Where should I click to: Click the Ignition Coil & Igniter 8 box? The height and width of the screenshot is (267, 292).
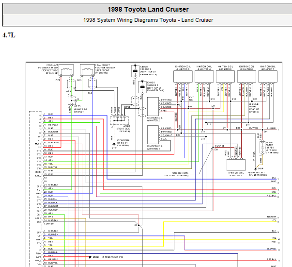[236, 165]
